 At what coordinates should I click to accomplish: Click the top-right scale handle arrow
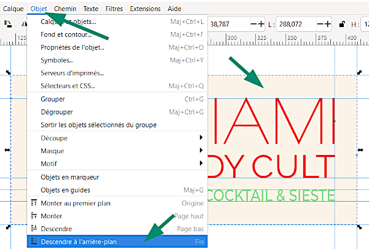coord(359,73)
